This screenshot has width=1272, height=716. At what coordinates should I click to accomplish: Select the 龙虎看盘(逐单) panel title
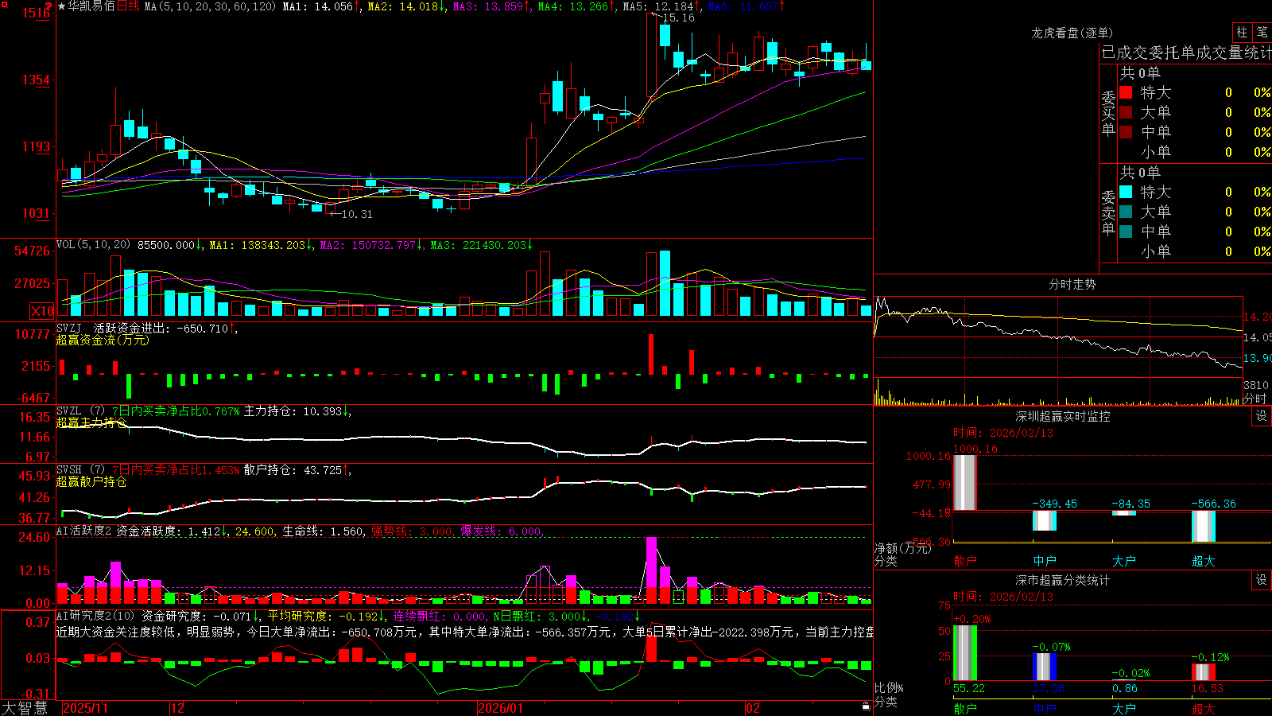(1072, 33)
